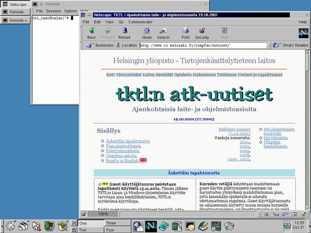Launch Netscape from the panel N icon
The width and height of the screenshot is (311, 233).
point(151,226)
